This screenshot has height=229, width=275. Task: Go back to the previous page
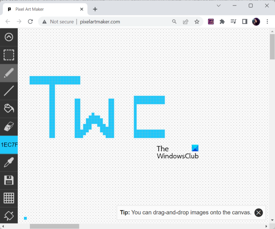pos(8,22)
